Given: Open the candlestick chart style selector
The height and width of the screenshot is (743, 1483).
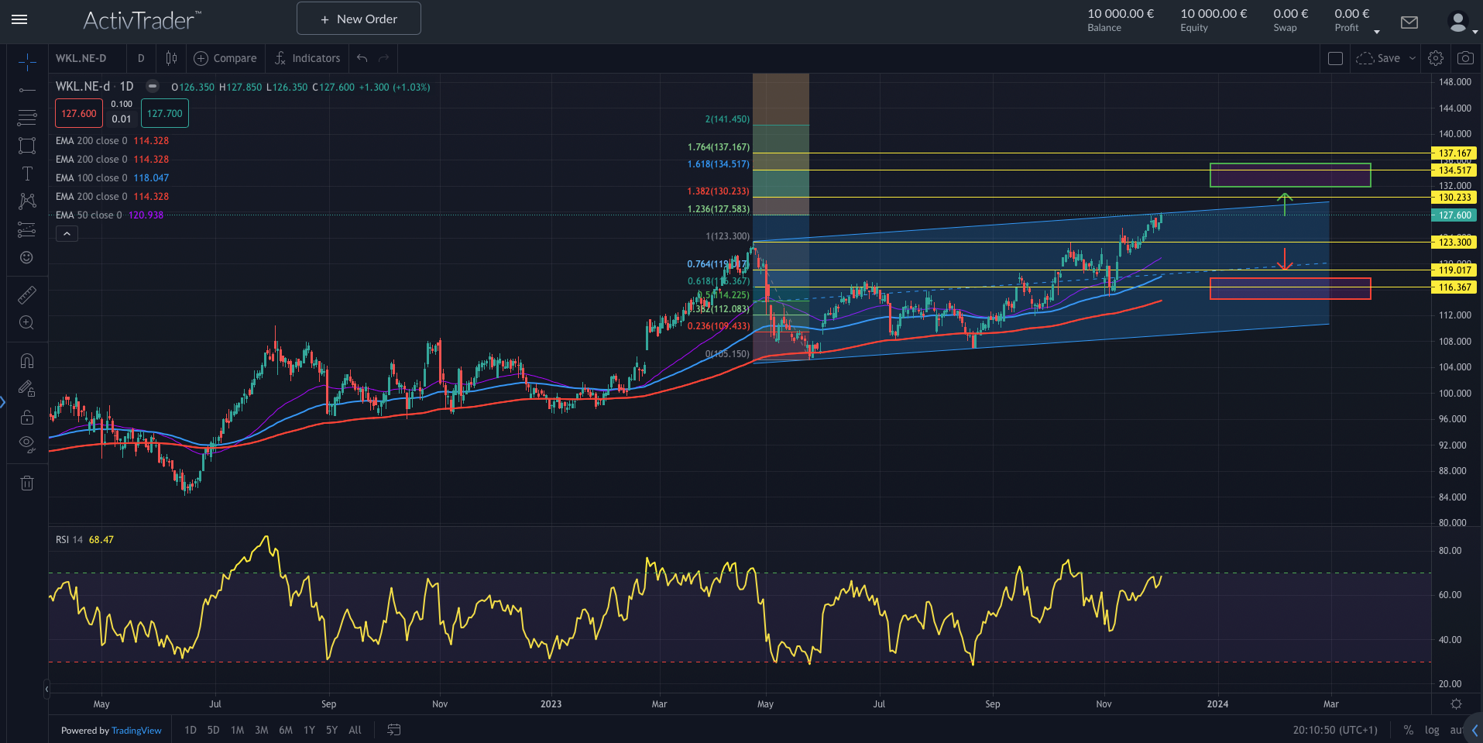Looking at the screenshot, I should tap(171, 58).
